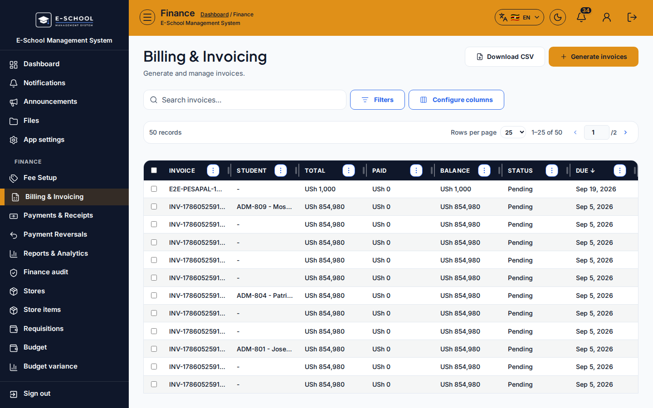This screenshot has height=408, width=653.
Task: Open Dashboard in sidebar
Action: pos(64,64)
